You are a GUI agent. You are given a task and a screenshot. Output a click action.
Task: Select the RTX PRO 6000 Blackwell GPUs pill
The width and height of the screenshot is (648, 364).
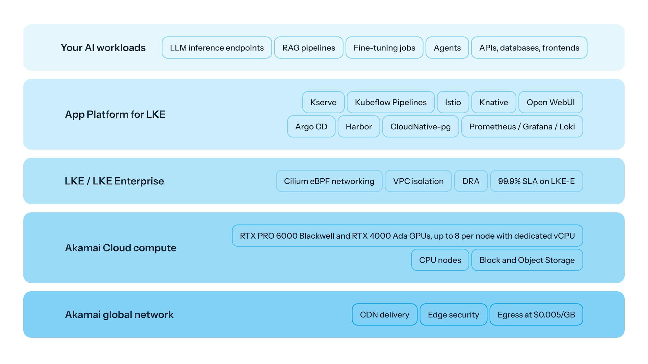point(407,236)
